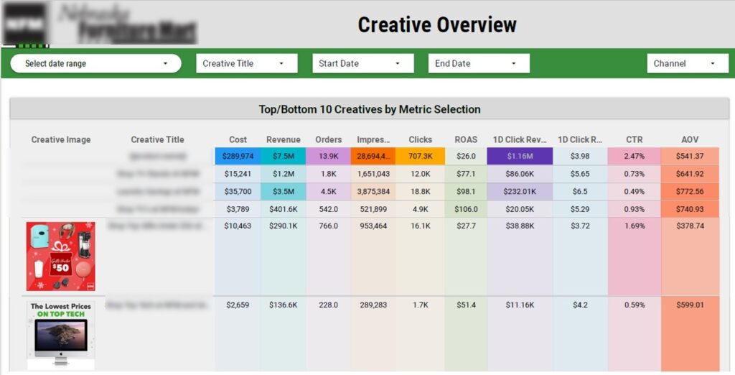Select the $401.6K revenue cell

click(x=283, y=209)
